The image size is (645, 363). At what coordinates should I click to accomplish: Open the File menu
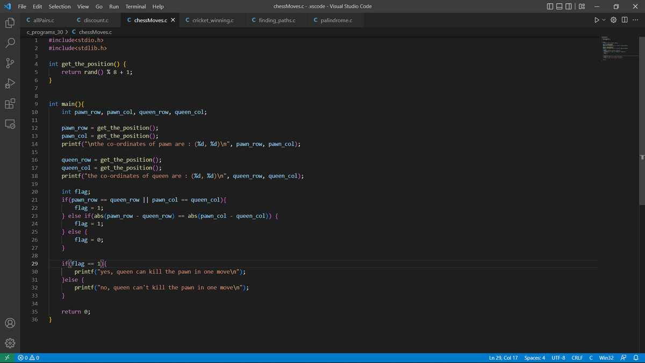tap(23, 6)
